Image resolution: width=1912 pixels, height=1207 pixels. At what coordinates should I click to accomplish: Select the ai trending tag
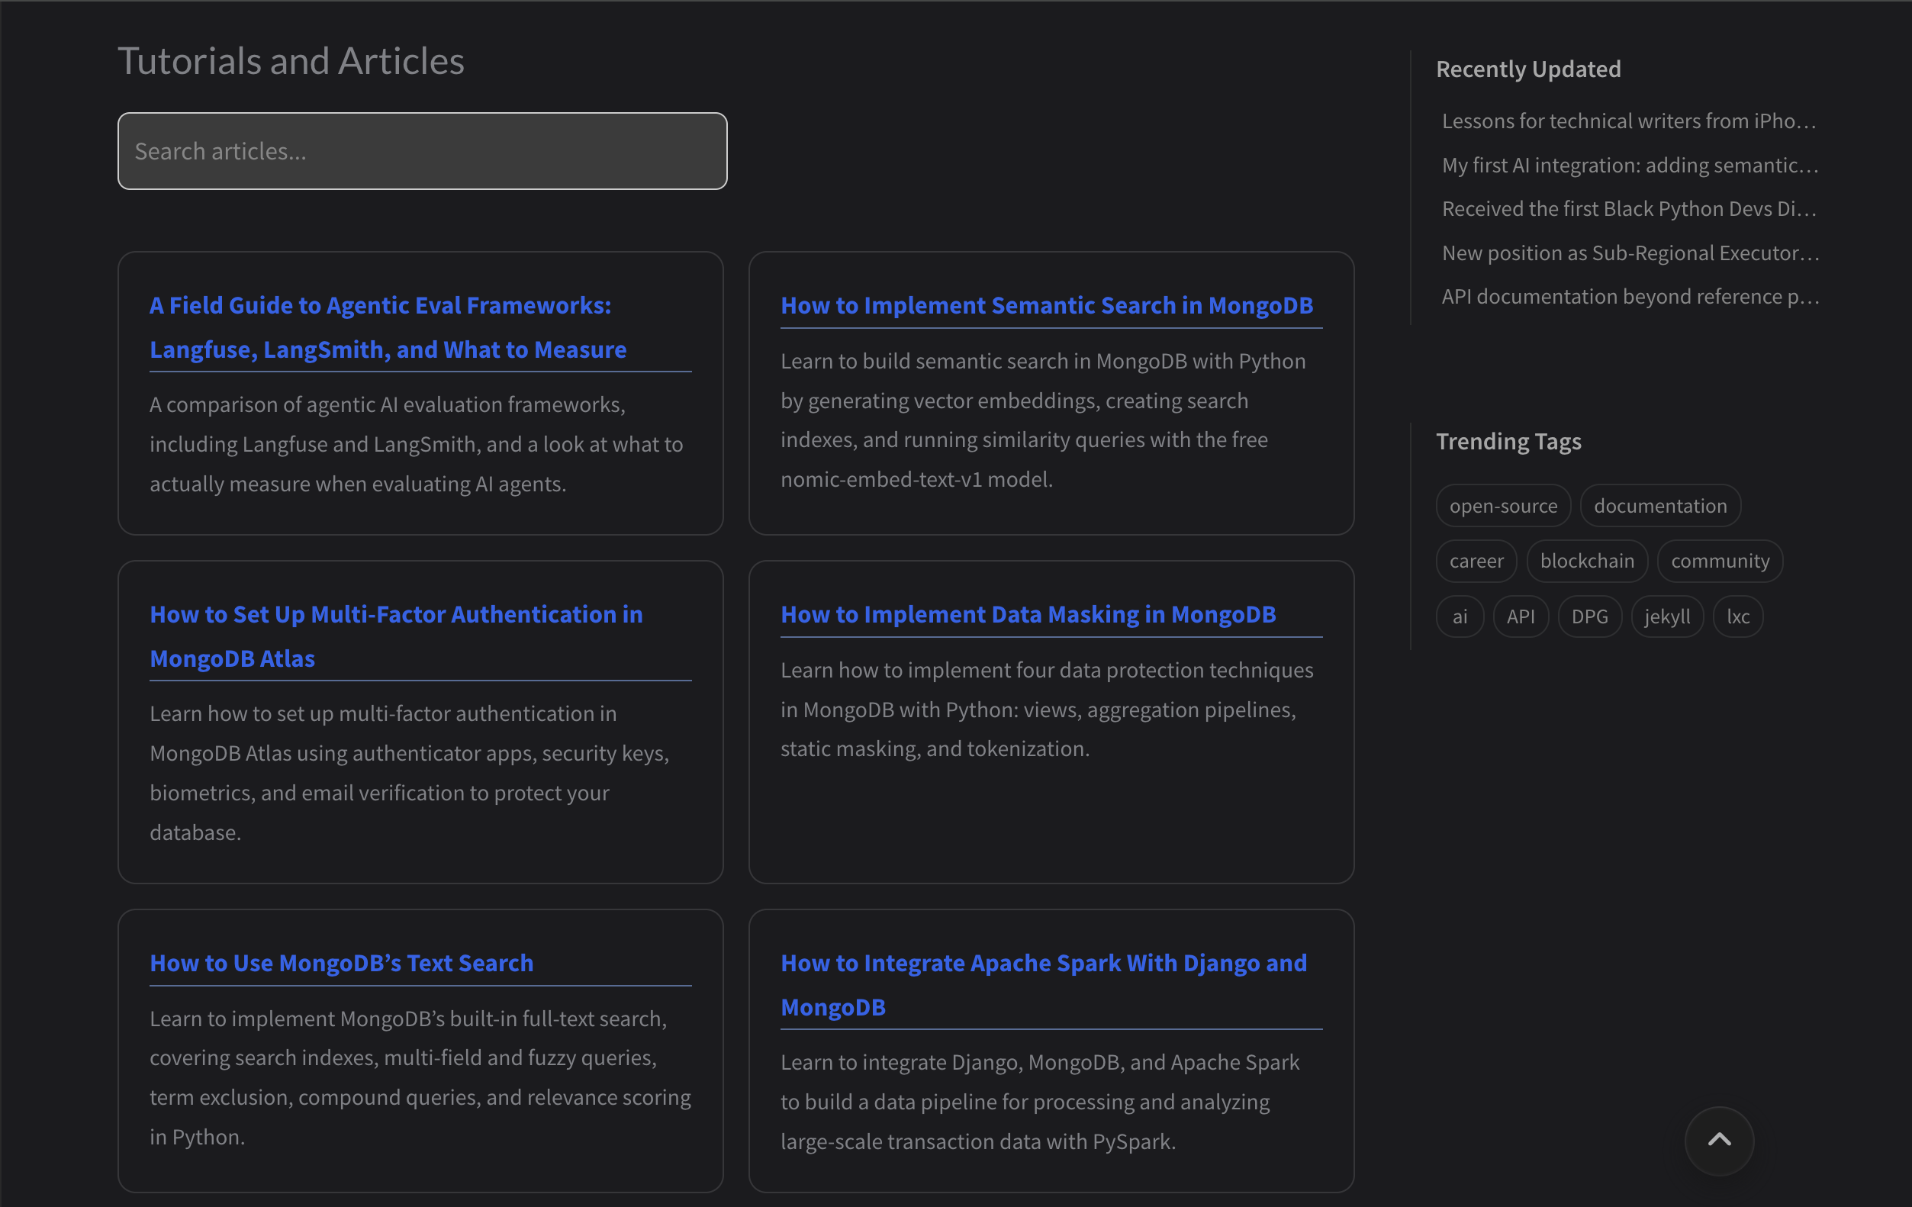point(1460,616)
